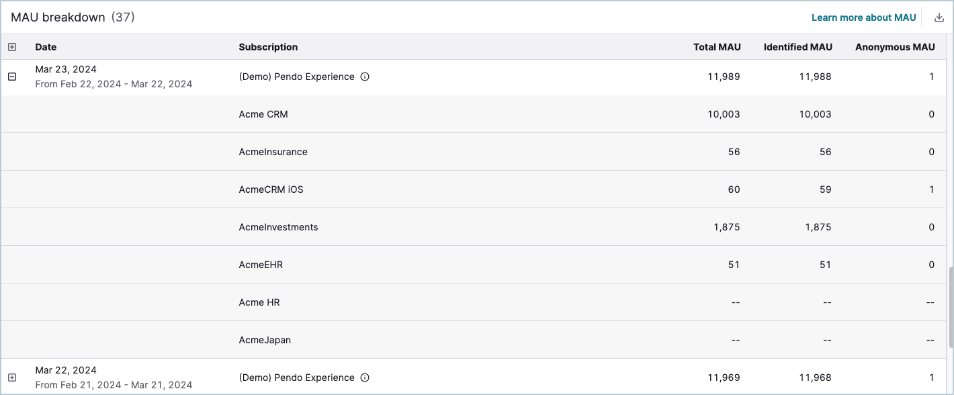This screenshot has height=395, width=954.
Task: Show info for Mar 22 Pendo Experience
Action: coord(365,378)
